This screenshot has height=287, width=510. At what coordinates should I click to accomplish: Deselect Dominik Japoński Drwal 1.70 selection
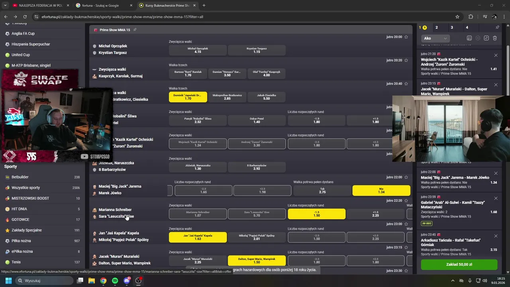click(x=188, y=97)
